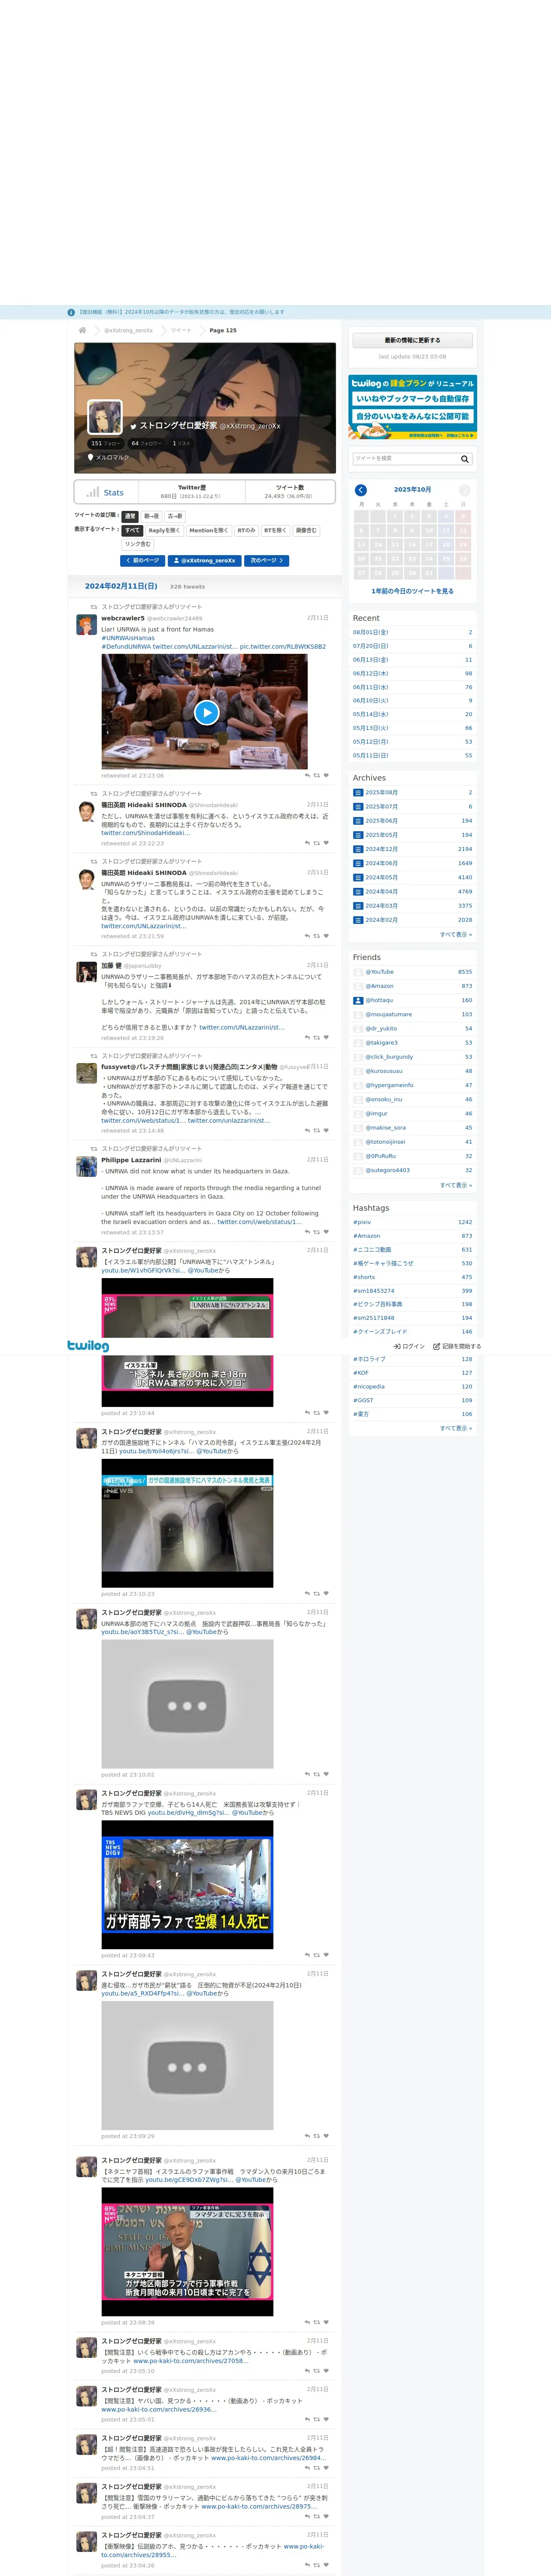Click the Twilog logo in the floating bar

[88, 1346]
